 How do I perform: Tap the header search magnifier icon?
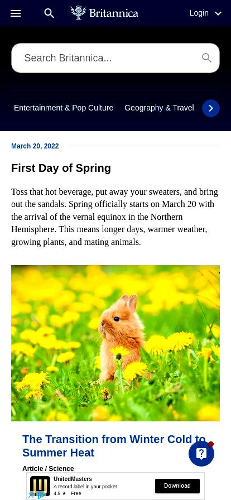[x=49, y=13]
